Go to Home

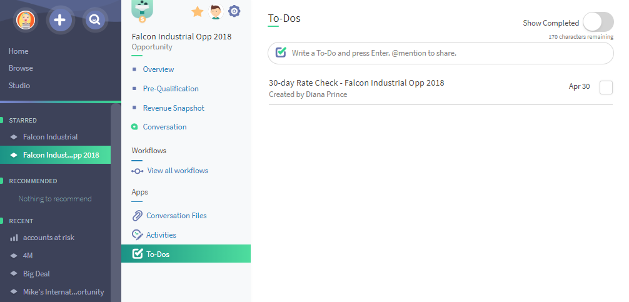point(19,51)
